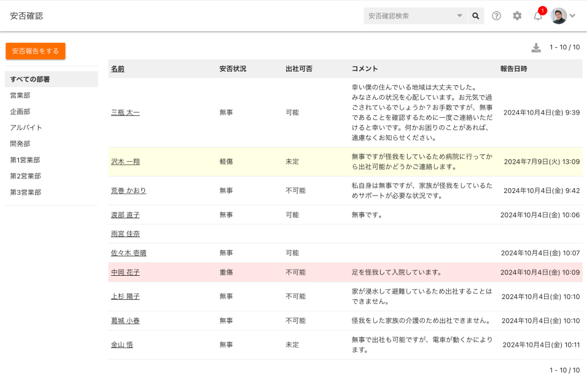Click the 報告日時 column header

tap(513, 69)
